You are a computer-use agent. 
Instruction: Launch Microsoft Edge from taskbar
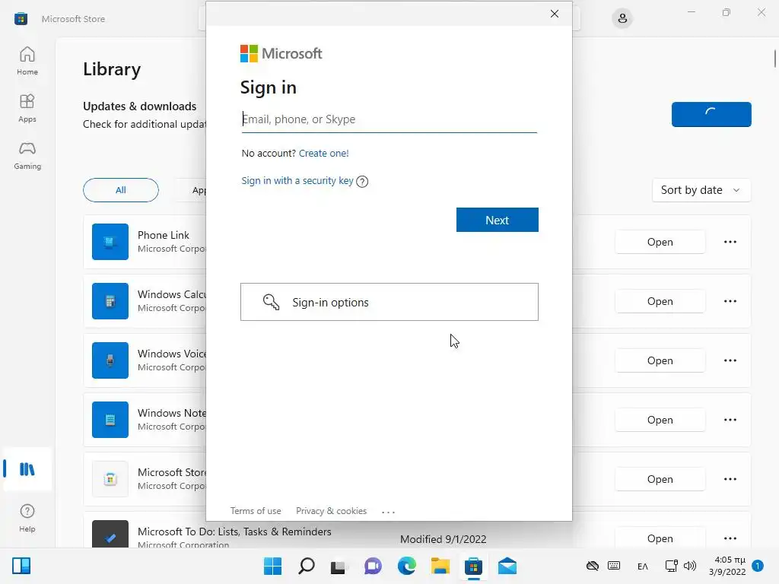pos(407,566)
